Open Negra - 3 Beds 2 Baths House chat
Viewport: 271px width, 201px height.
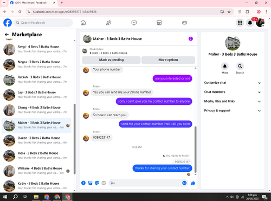[x=36, y=64]
